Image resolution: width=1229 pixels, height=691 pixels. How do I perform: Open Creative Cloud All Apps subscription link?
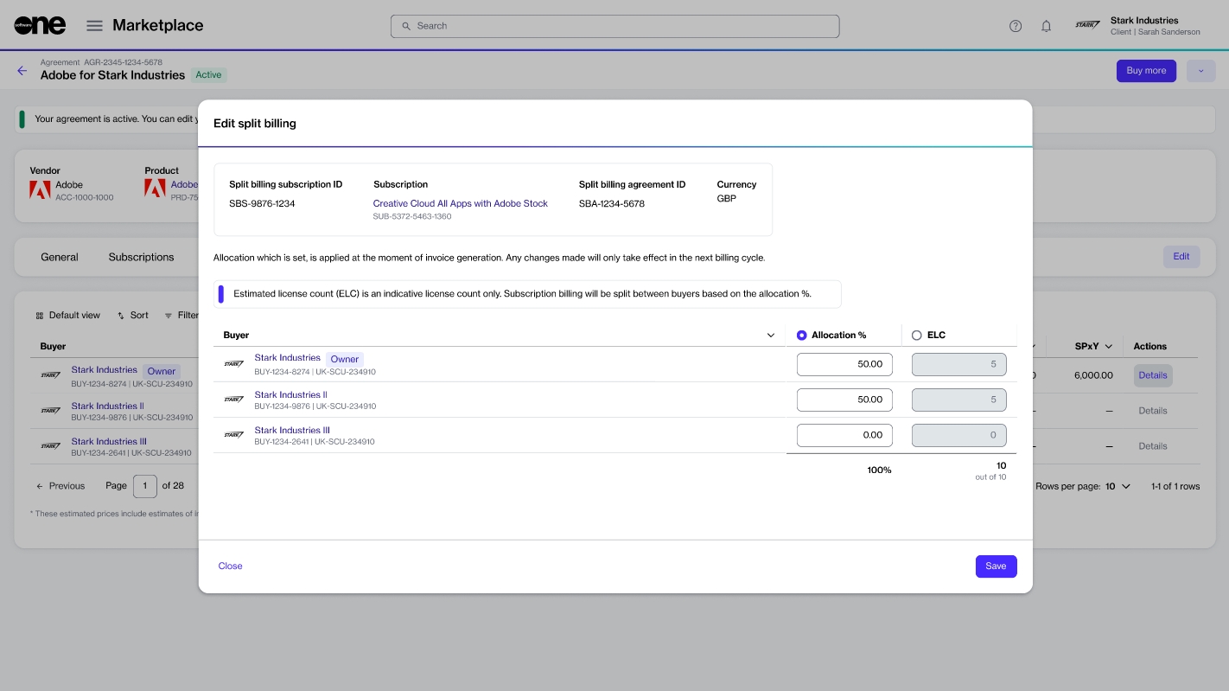click(x=460, y=204)
